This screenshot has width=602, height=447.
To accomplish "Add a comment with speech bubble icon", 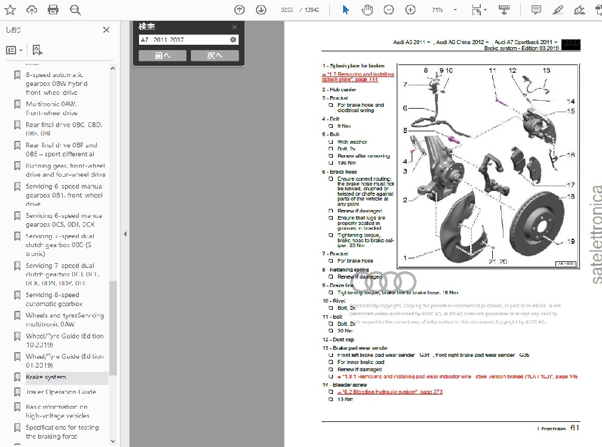I will [x=536, y=10].
